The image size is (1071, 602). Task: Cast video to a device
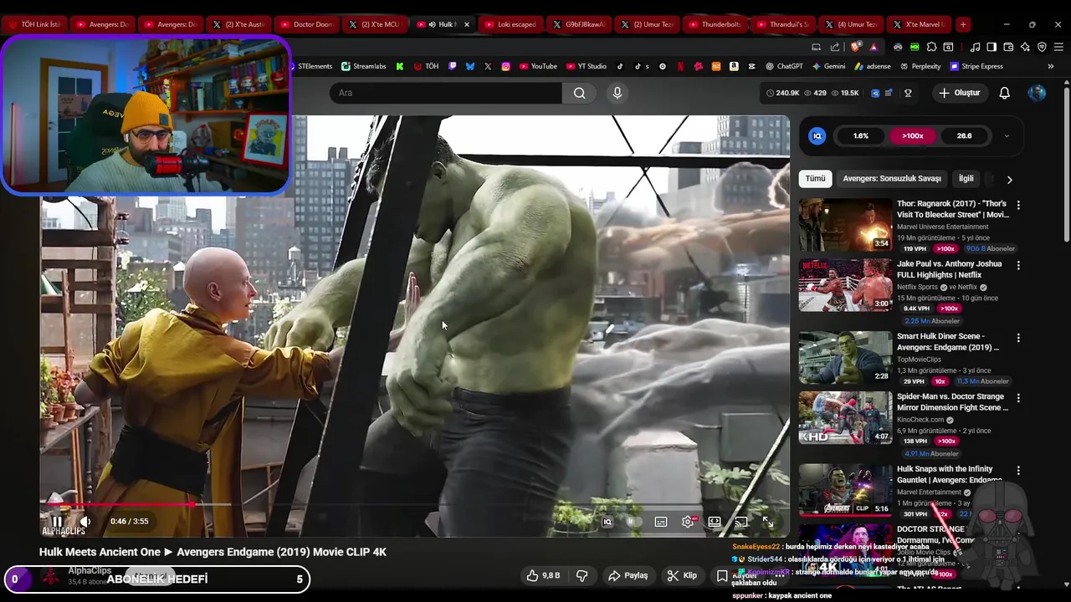click(741, 522)
